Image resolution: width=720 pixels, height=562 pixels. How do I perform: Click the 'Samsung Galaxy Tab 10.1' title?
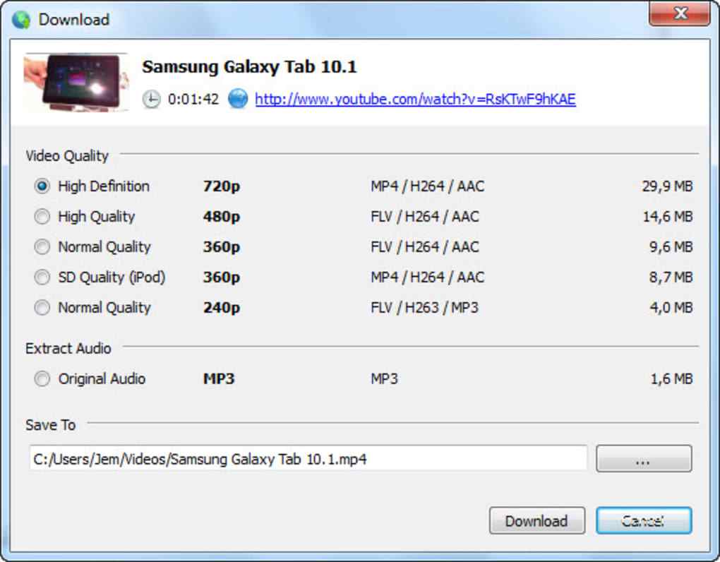click(249, 67)
